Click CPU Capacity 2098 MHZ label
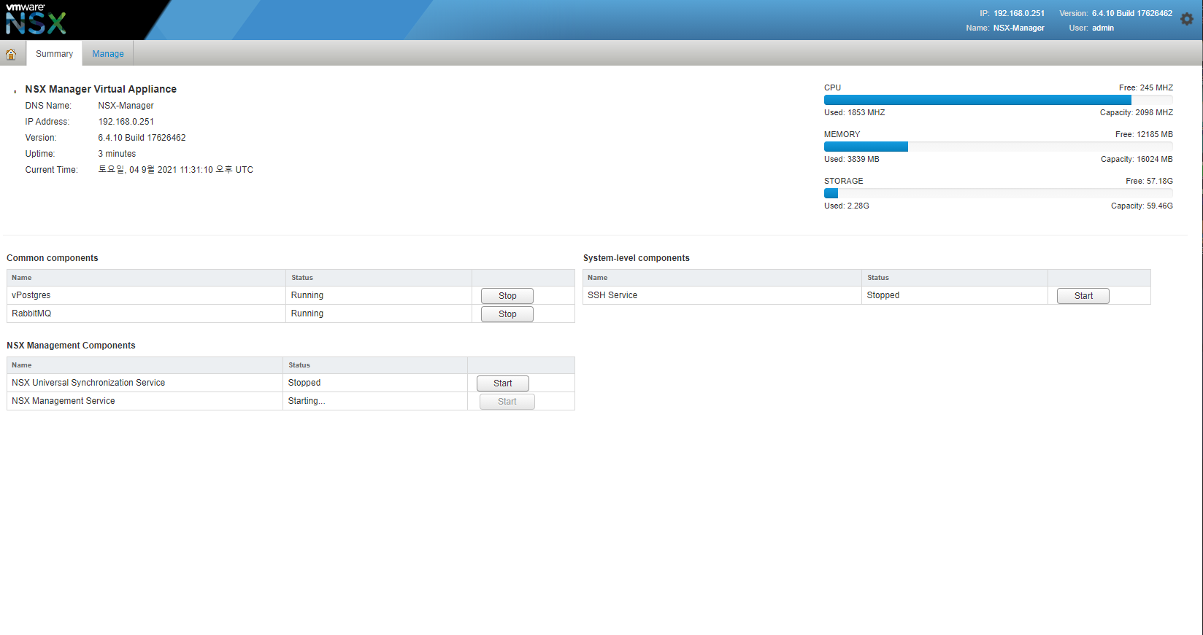The height and width of the screenshot is (635, 1203). coord(1137,112)
